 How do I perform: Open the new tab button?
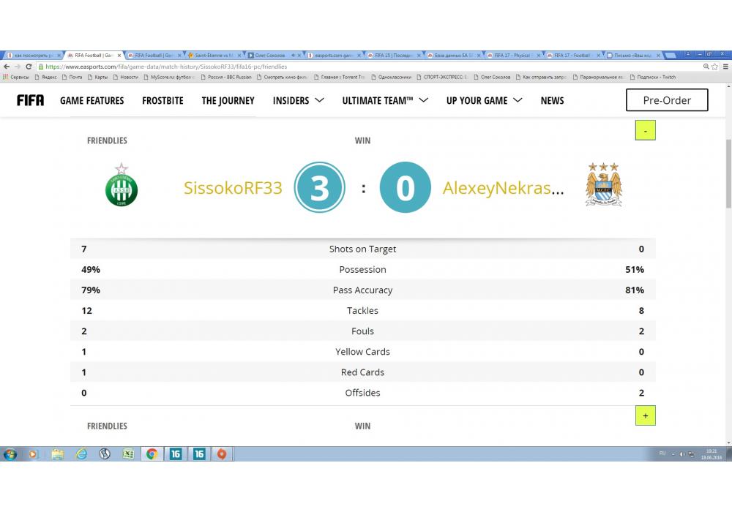pyautogui.click(x=671, y=55)
